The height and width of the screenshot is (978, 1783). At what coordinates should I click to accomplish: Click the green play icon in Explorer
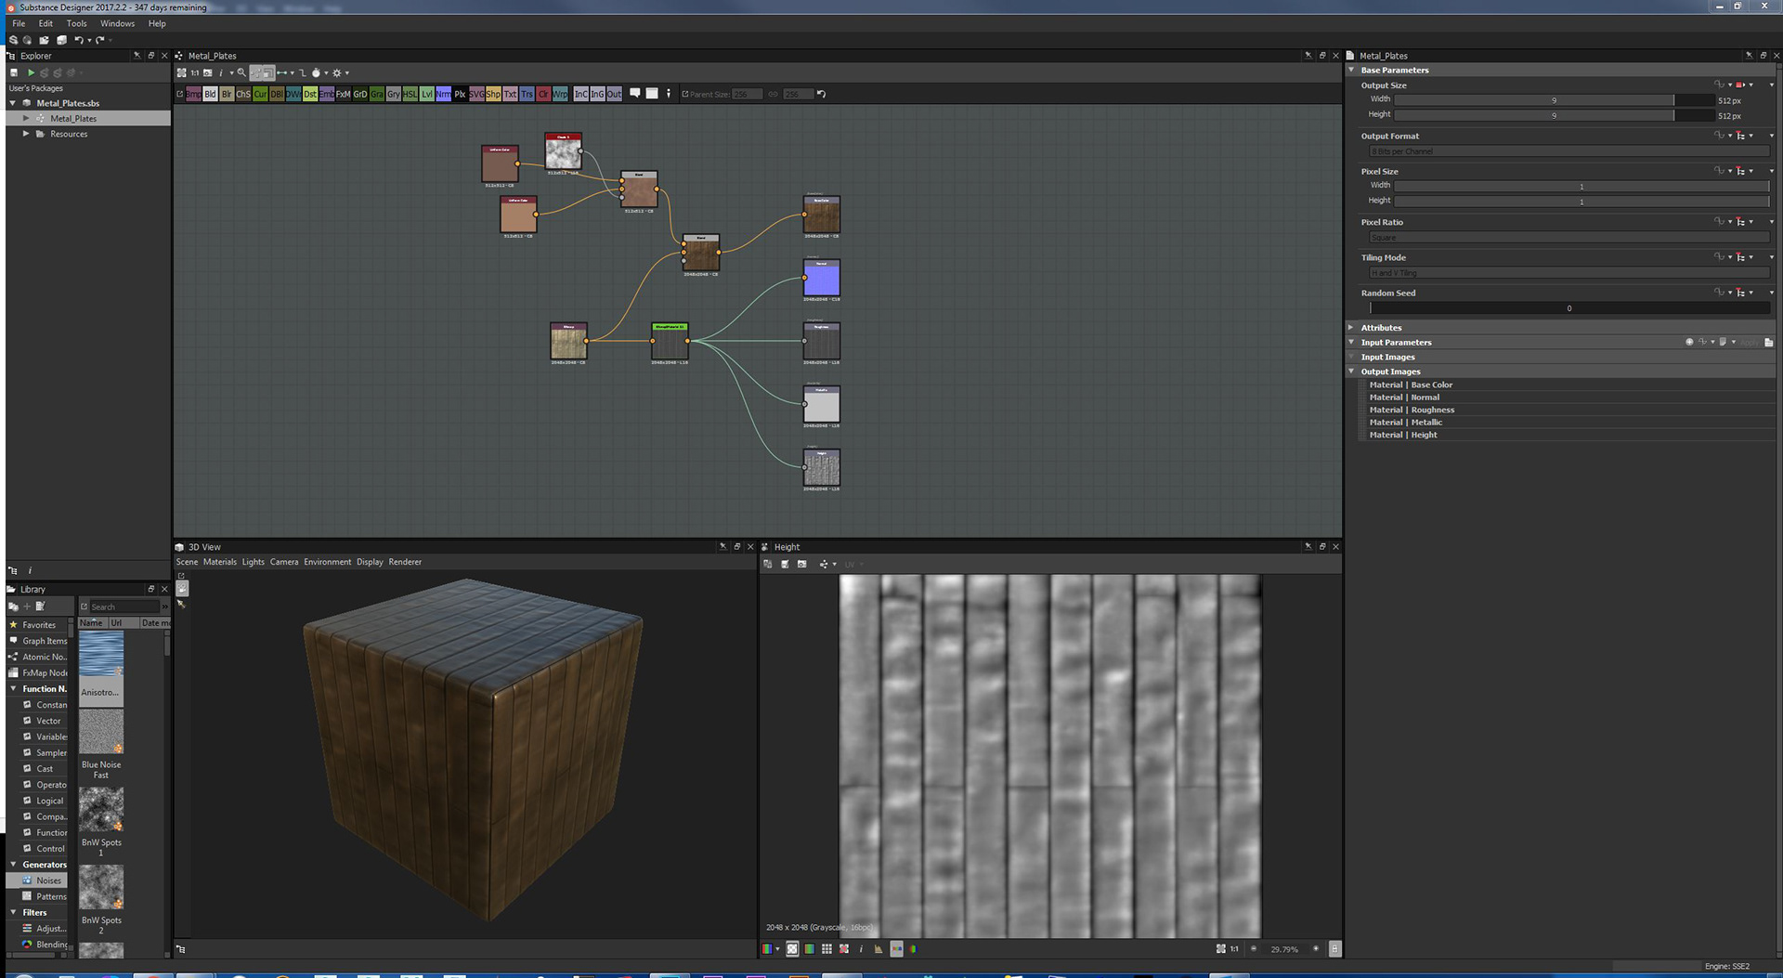[31, 72]
